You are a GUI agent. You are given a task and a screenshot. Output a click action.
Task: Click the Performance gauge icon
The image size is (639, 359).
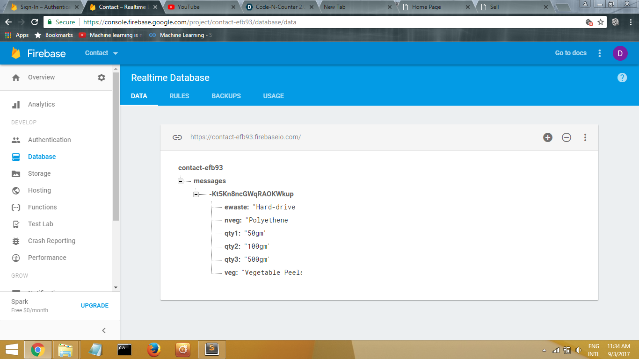pyautogui.click(x=16, y=258)
